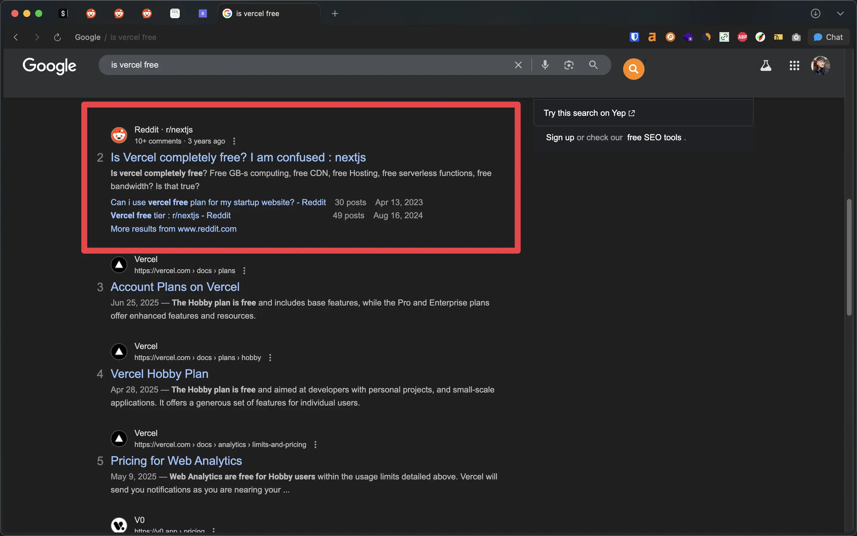Clear the search query with X

pyautogui.click(x=518, y=65)
